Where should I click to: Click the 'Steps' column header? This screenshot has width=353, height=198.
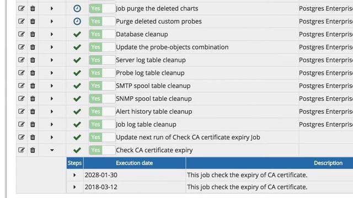(75, 163)
